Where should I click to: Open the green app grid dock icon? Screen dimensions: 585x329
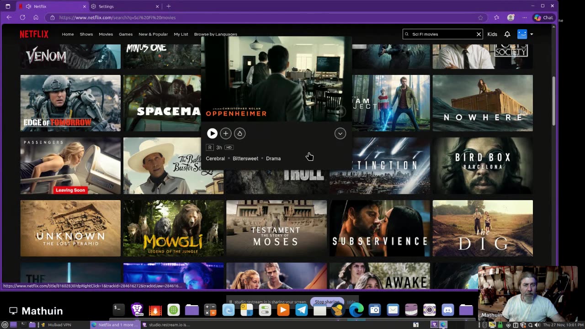coord(174,310)
